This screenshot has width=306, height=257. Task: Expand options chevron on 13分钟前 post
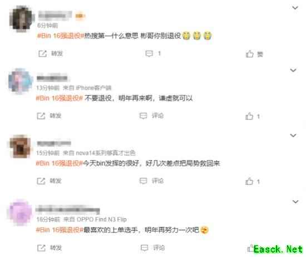pos(293,70)
